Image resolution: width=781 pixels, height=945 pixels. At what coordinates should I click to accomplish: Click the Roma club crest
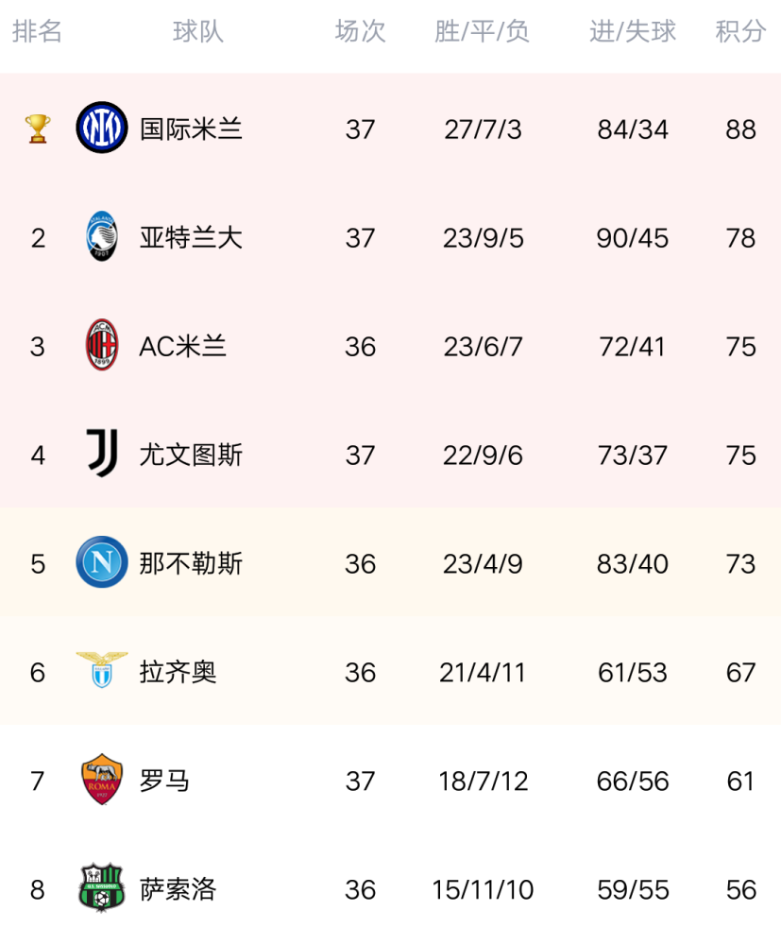point(102,780)
